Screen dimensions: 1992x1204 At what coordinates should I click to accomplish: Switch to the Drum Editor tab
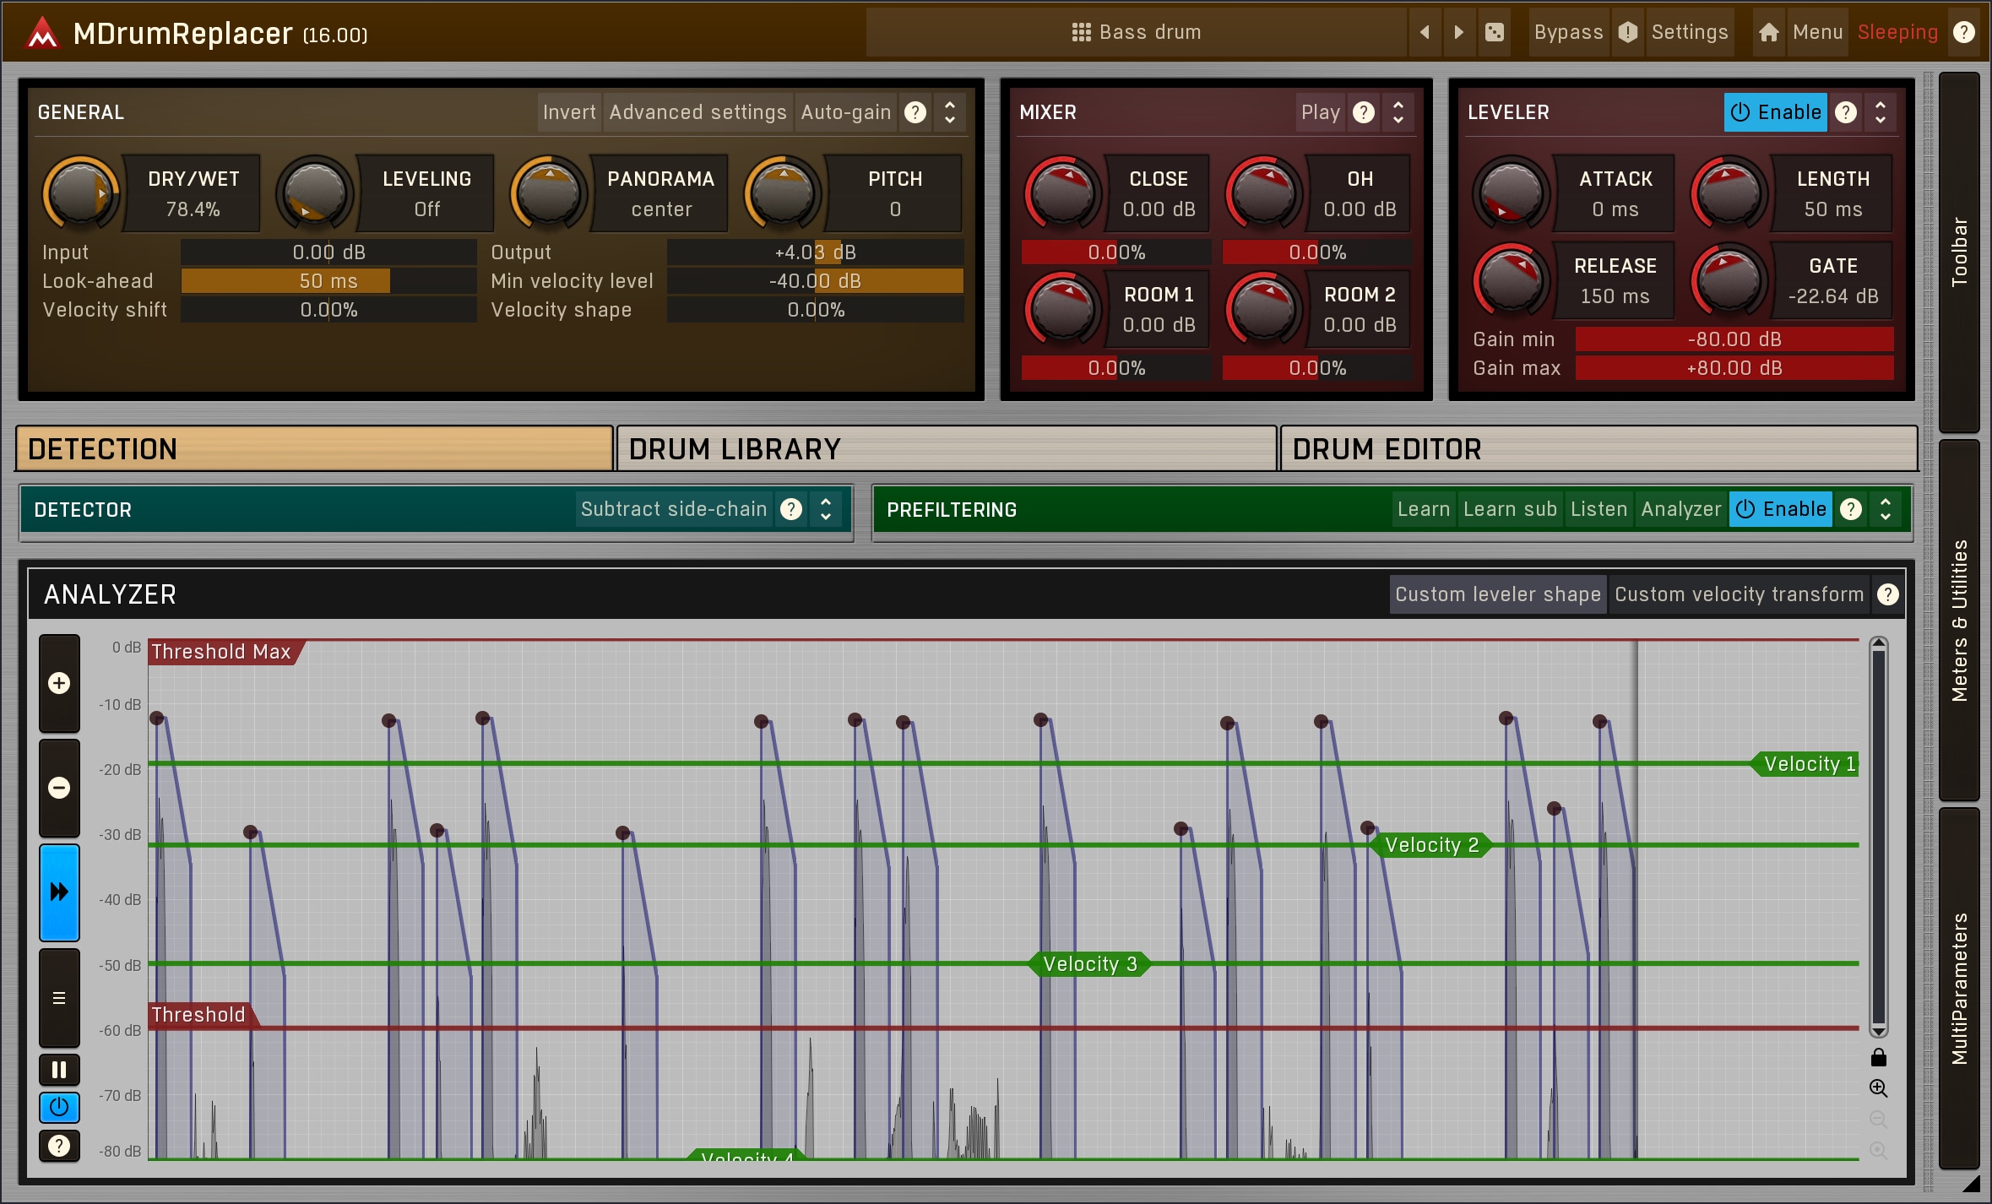[x=1598, y=448]
